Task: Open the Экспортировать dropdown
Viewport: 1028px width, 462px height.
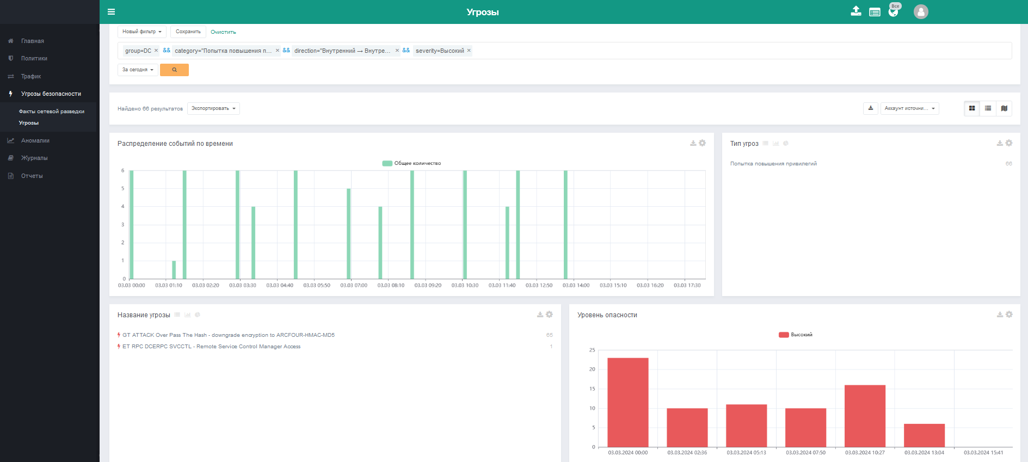Action: coord(213,108)
